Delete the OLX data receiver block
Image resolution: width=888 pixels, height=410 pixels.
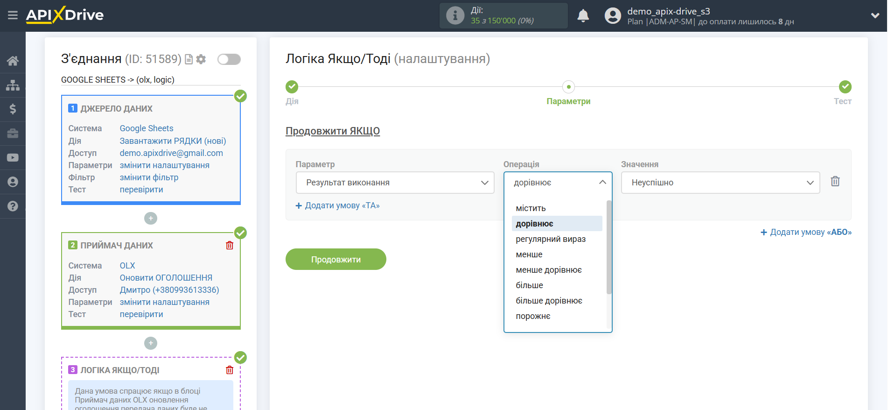pyautogui.click(x=230, y=245)
